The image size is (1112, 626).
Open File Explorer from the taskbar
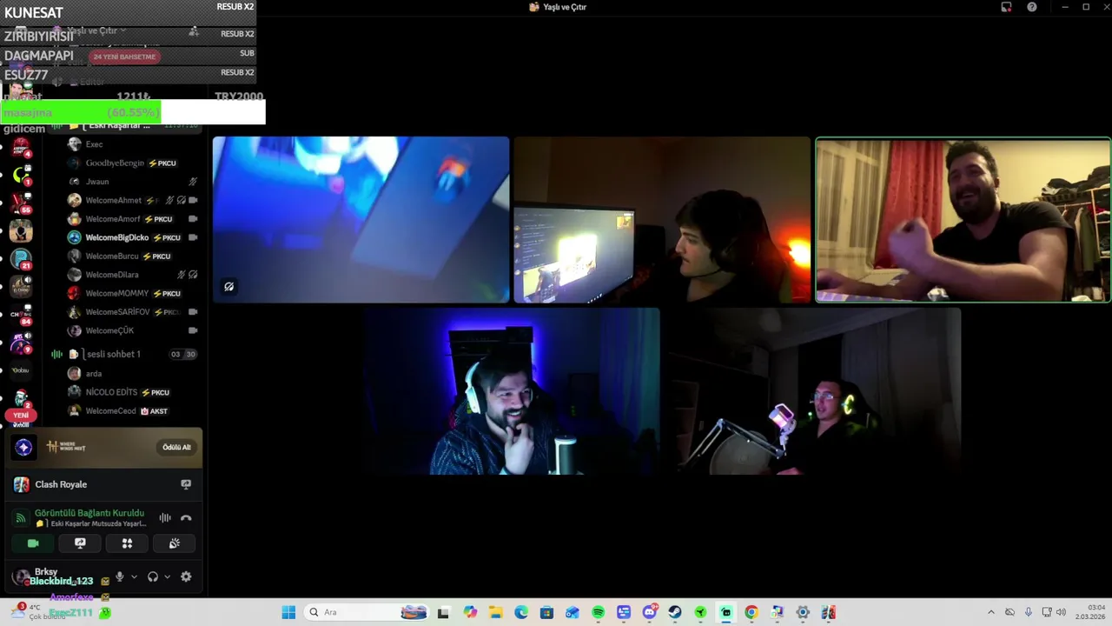click(495, 612)
